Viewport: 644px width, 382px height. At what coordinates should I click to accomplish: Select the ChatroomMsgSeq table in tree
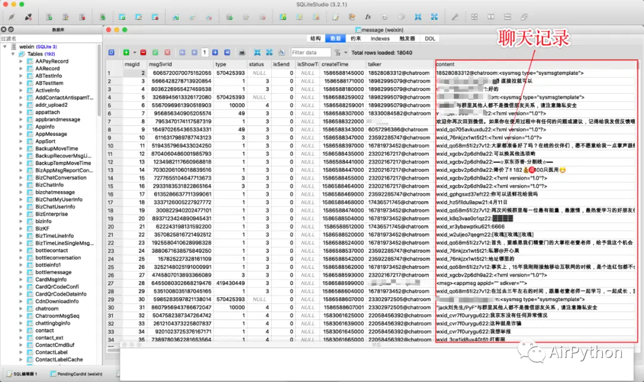click(57, 316)
